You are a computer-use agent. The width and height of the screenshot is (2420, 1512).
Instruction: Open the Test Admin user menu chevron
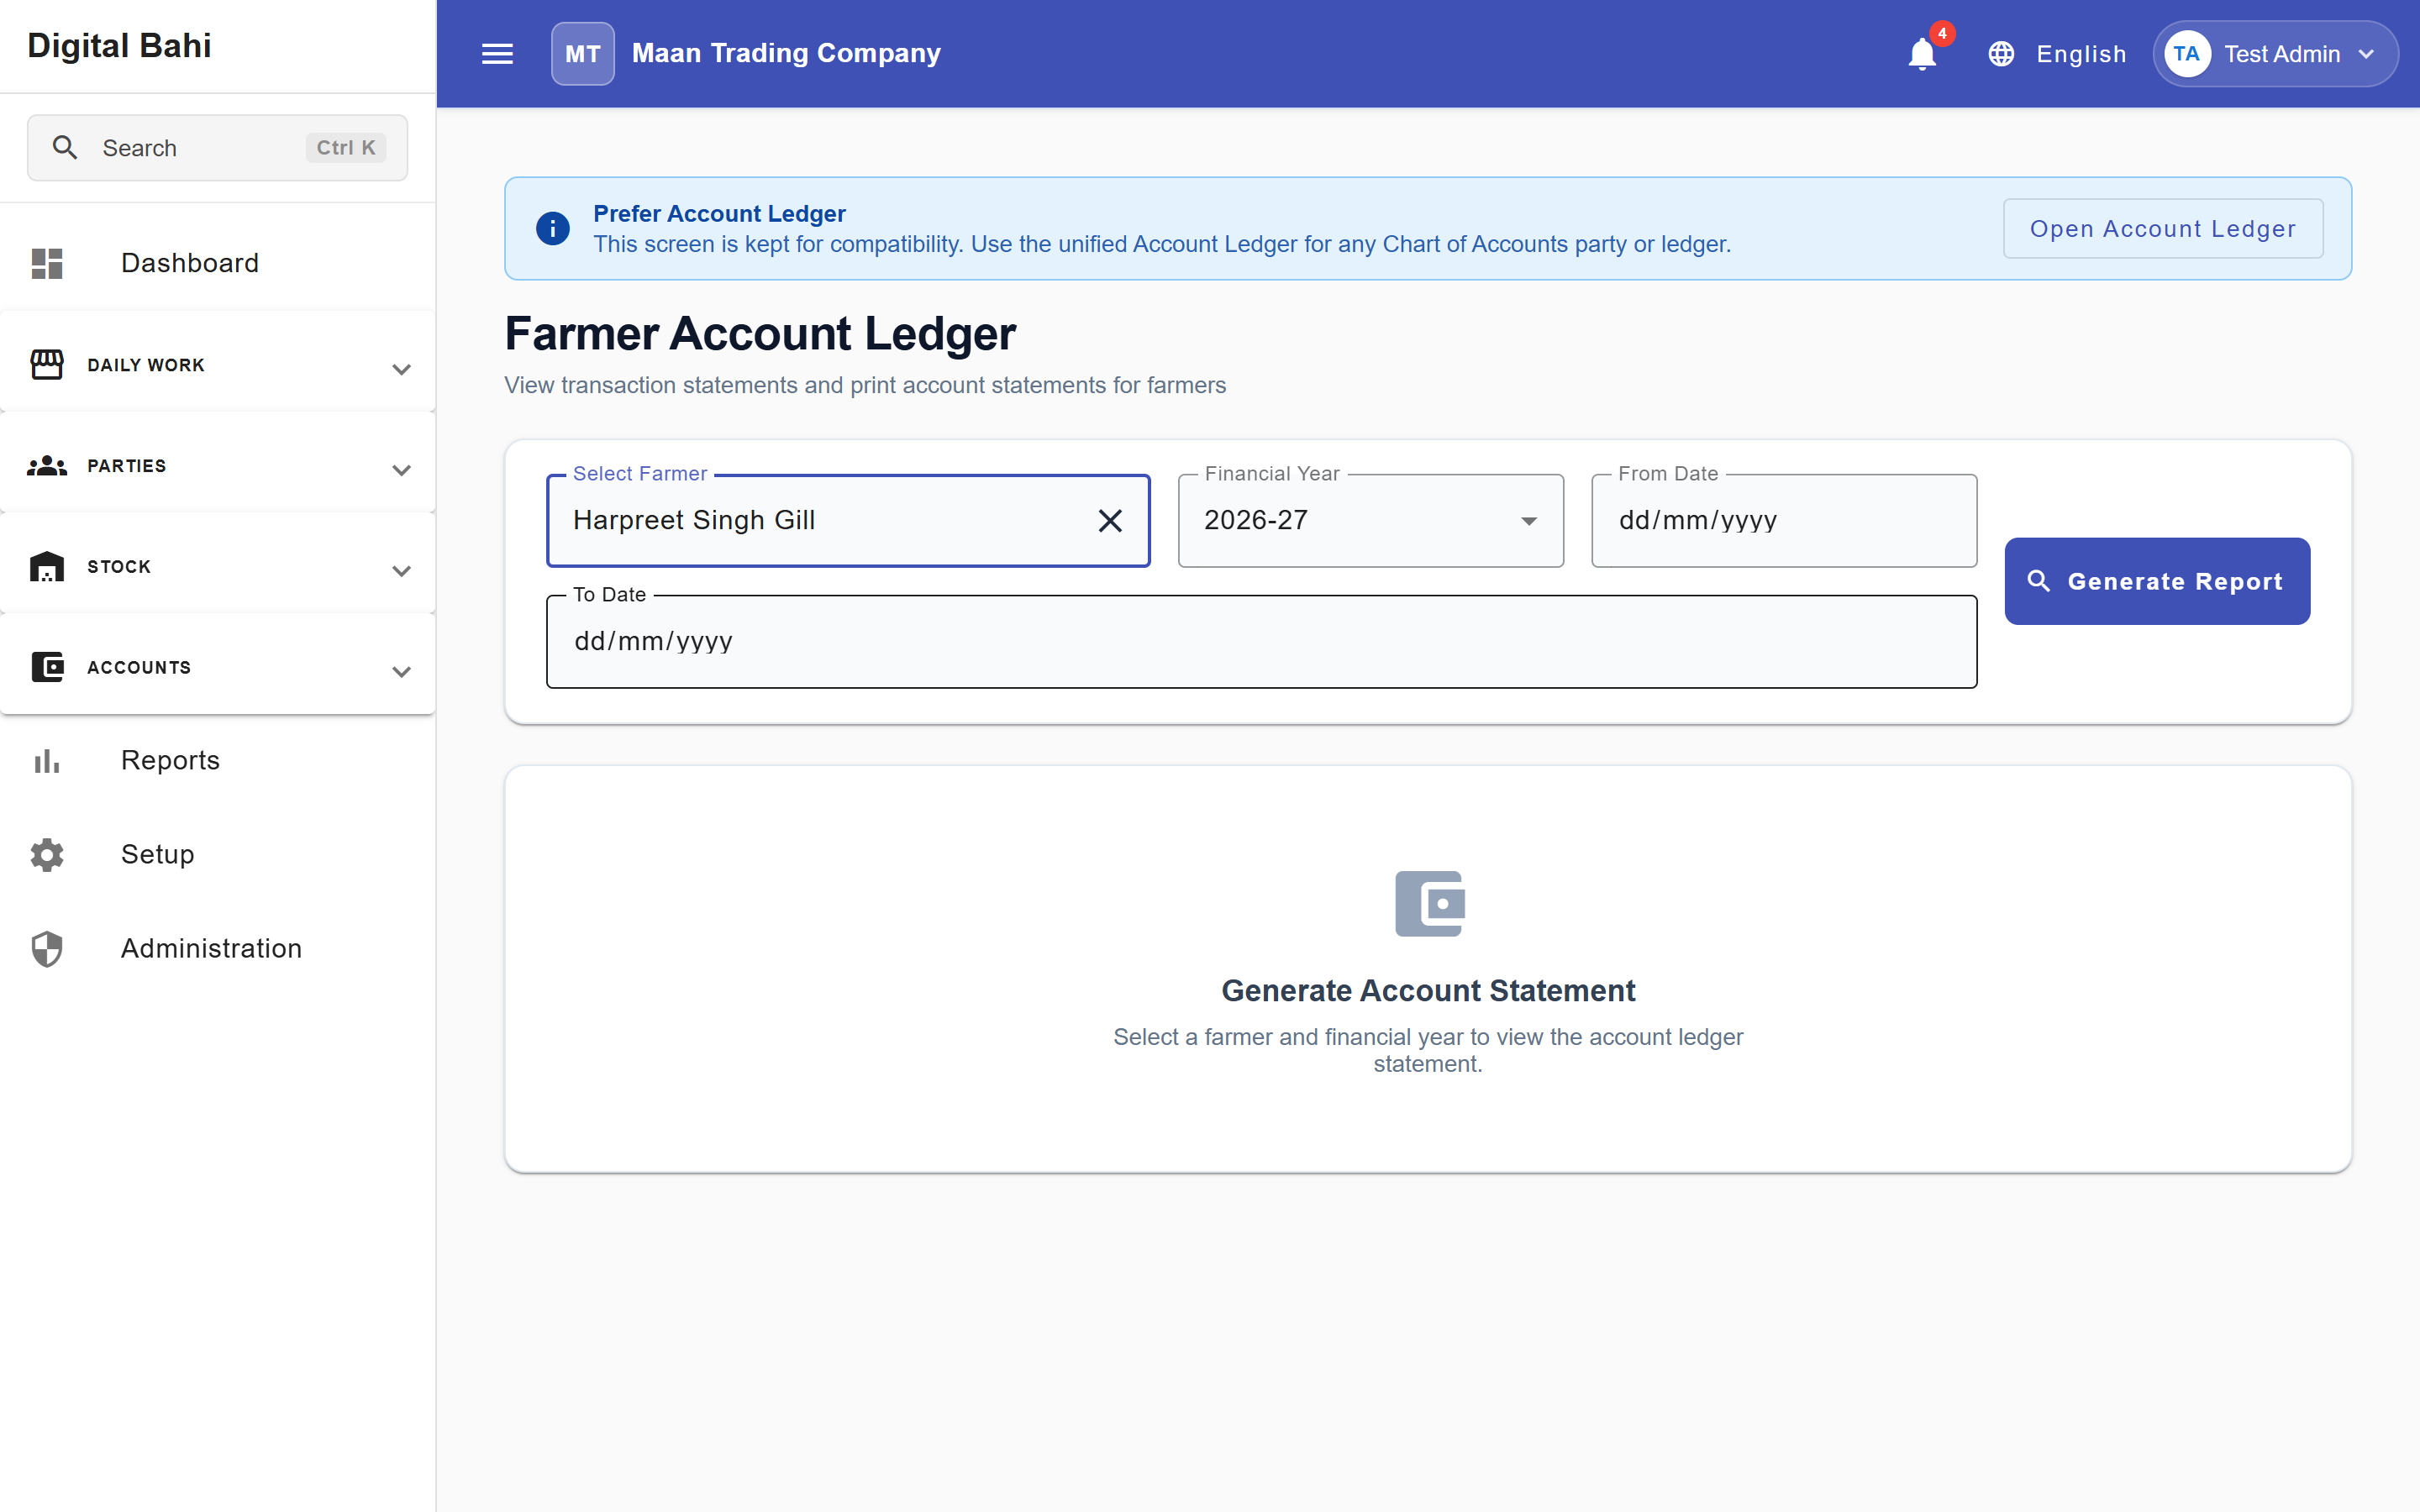click(2366, 54)
